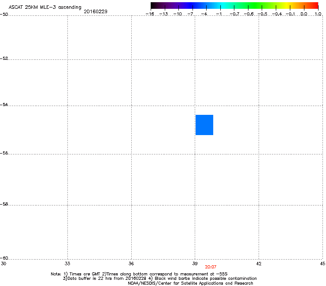Click the longitude label 39

[195, 264]
